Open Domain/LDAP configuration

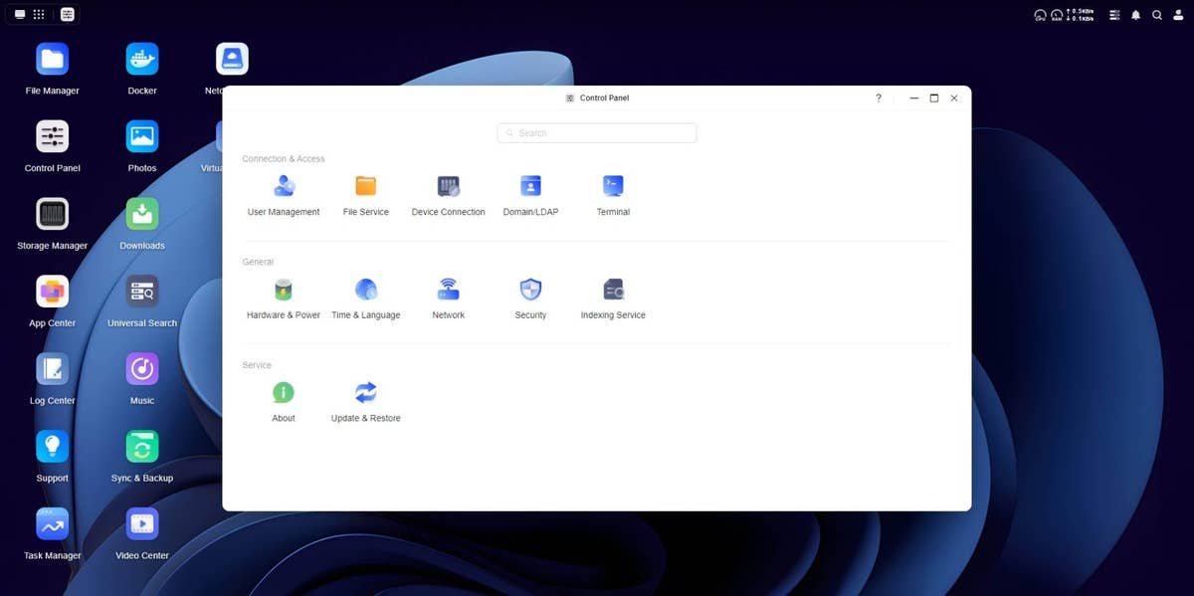pos(530,187)
